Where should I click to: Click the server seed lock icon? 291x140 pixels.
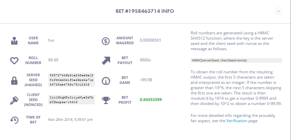(x=14, y=81)
